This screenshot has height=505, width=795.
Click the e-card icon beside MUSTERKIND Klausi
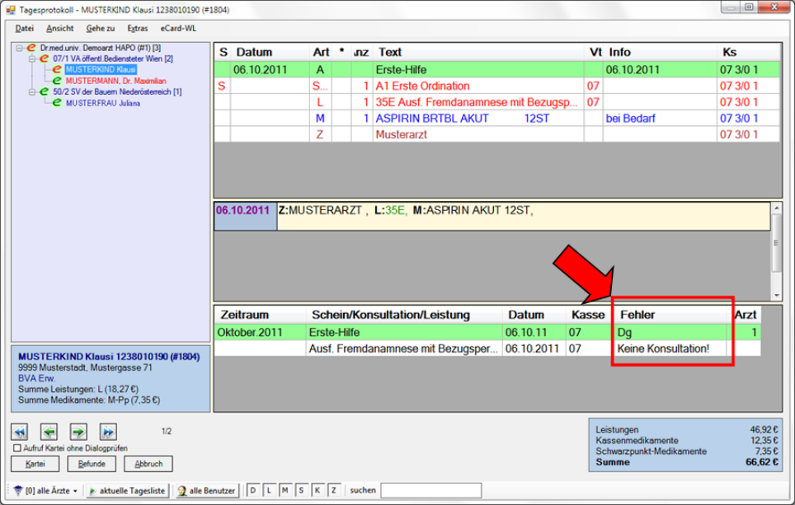57,69
